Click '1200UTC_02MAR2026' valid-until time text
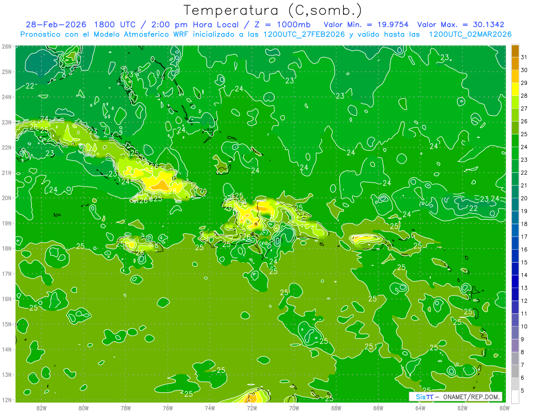 click(x=470, y=34)
